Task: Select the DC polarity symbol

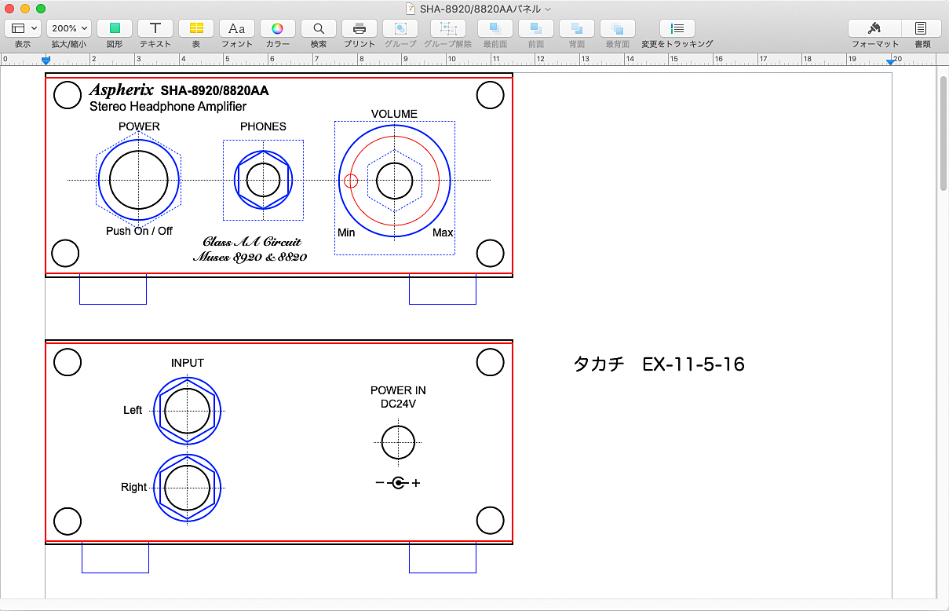Action: tap(398, 483)
